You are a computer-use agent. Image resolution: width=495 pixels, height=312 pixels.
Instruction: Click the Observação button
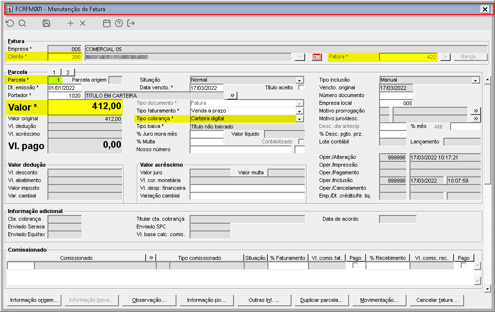pyautogui.click(x=149, y=300)
